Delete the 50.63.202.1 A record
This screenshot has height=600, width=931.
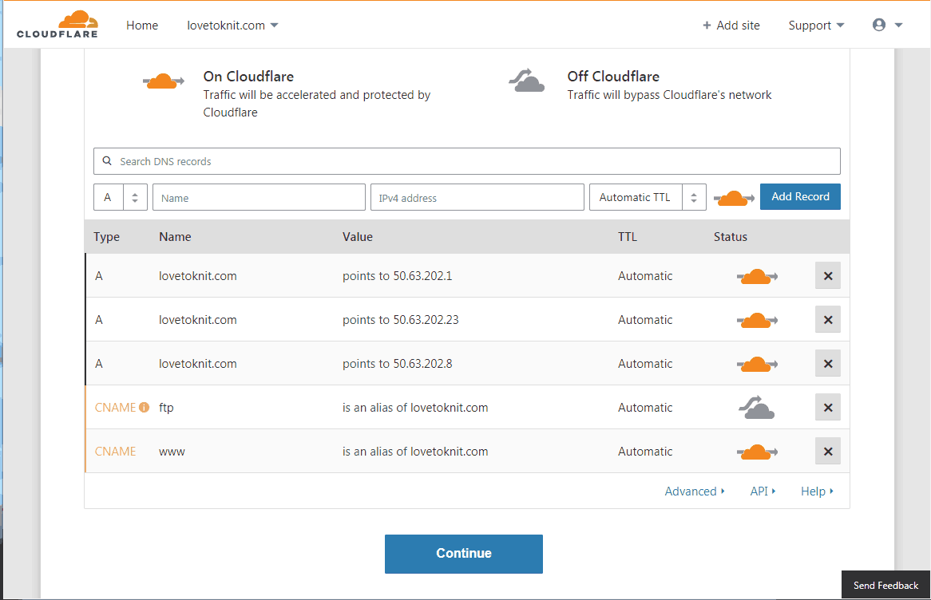click(x=828, y=276)
